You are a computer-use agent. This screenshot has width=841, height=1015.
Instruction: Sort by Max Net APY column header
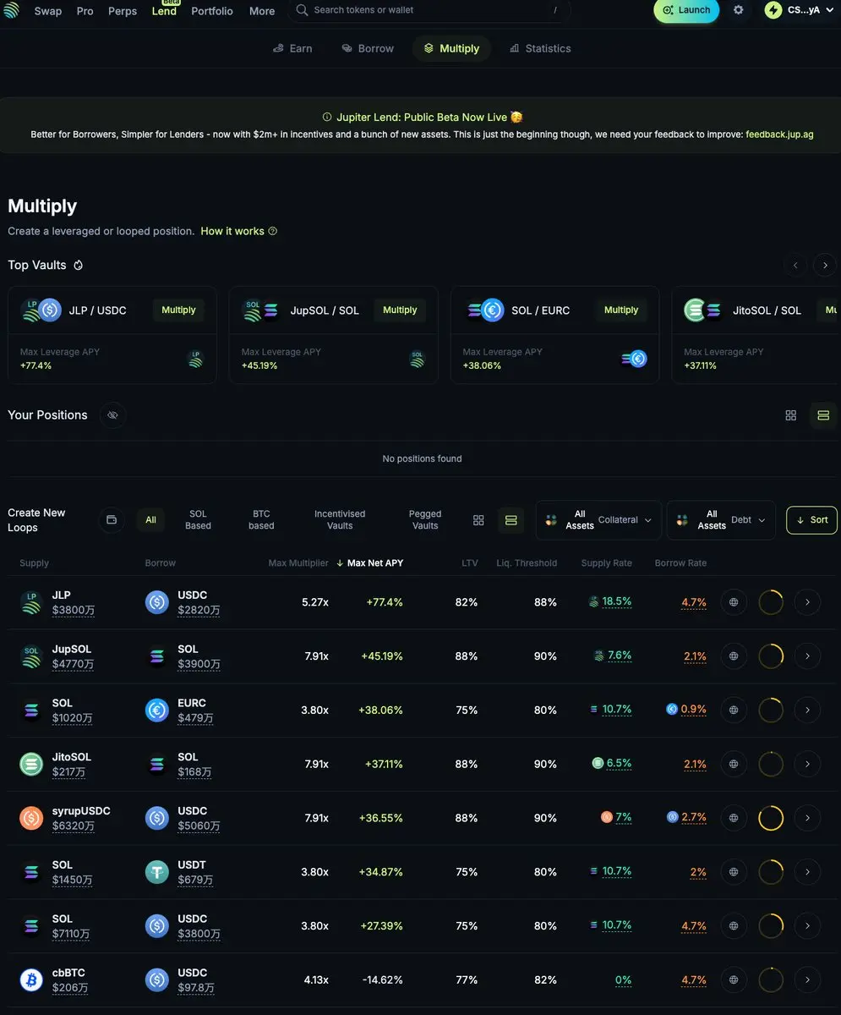click(369, 563)
